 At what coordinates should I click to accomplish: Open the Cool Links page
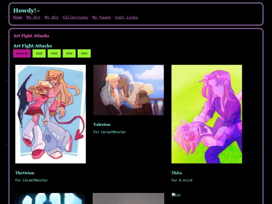tap(126, 17)
